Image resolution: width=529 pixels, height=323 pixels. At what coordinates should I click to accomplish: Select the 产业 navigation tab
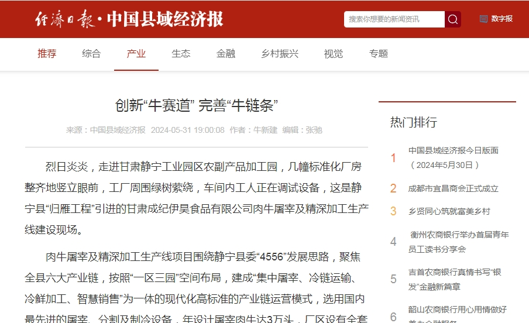(136, 54)
